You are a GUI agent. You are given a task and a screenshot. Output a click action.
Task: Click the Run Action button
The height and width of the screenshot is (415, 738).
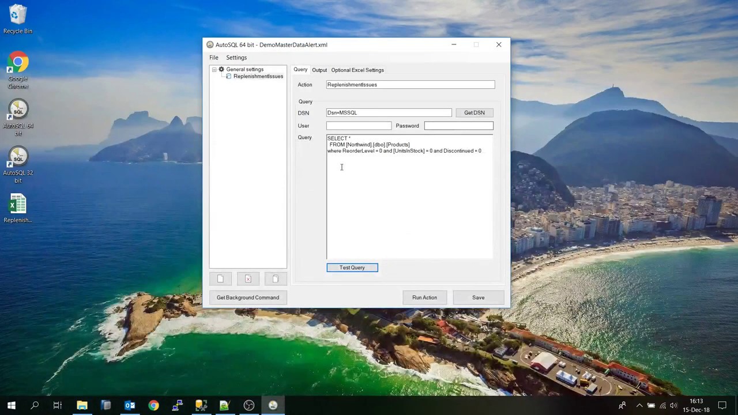tap(424, 297)
